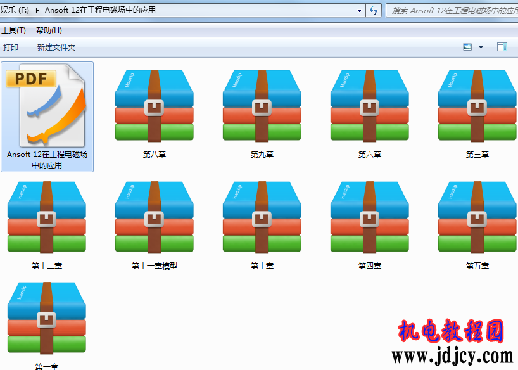518x370 pixels.
Task: Select the 第十章 archive file
Action: (x=262, y=217)
